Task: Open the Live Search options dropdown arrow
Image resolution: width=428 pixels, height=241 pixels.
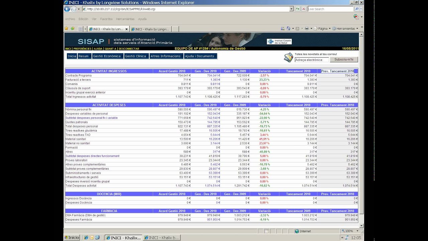Action: (x=361, y=9)
